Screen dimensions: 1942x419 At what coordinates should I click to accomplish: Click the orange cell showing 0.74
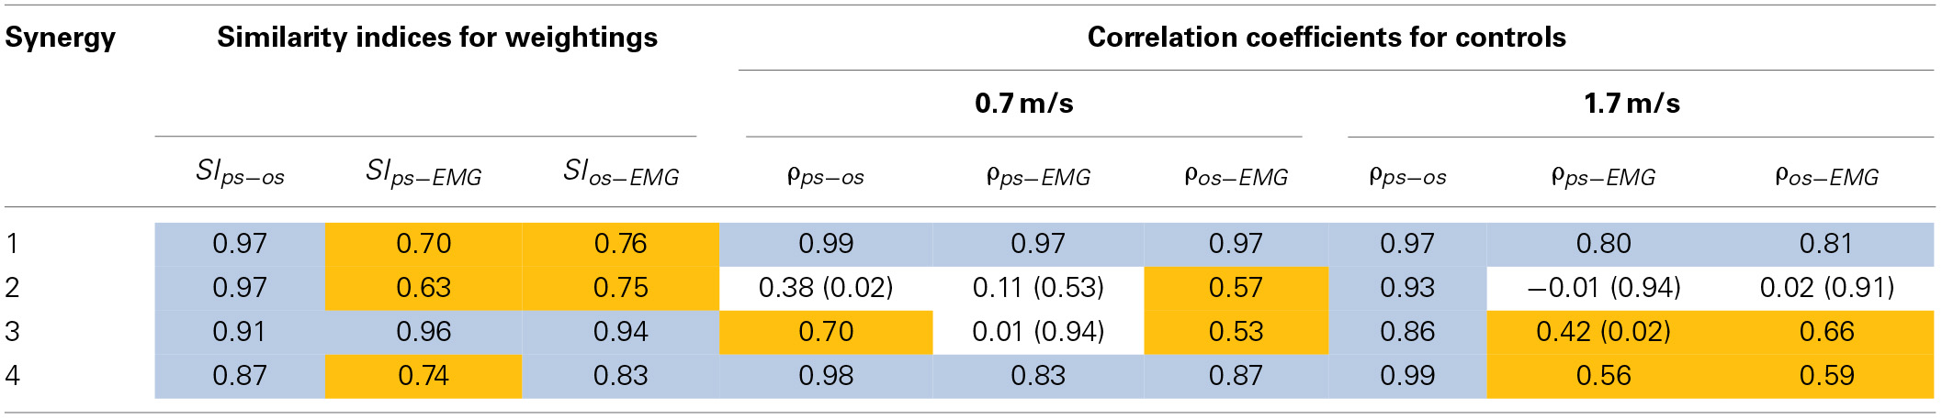coord(423,376)
